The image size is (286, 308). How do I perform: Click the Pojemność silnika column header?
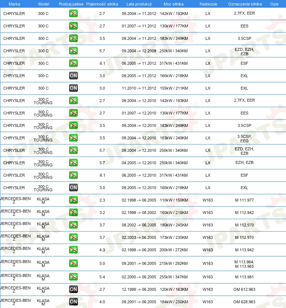pyautogui.click(x=102, y=4)
